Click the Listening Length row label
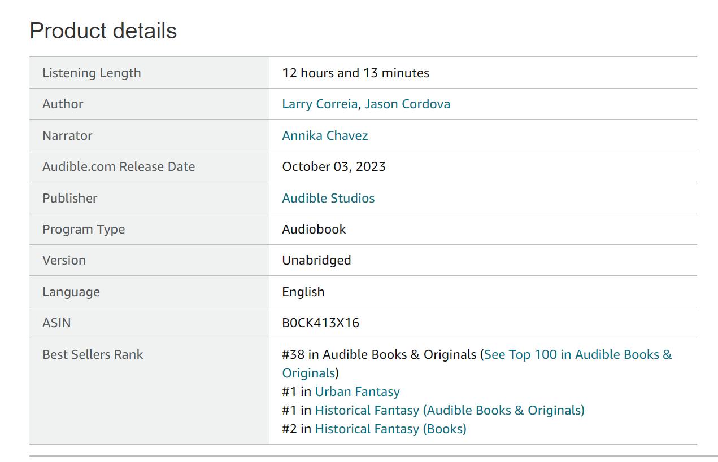The width and height of the screenshot is (718, 462). coord(92,73)
